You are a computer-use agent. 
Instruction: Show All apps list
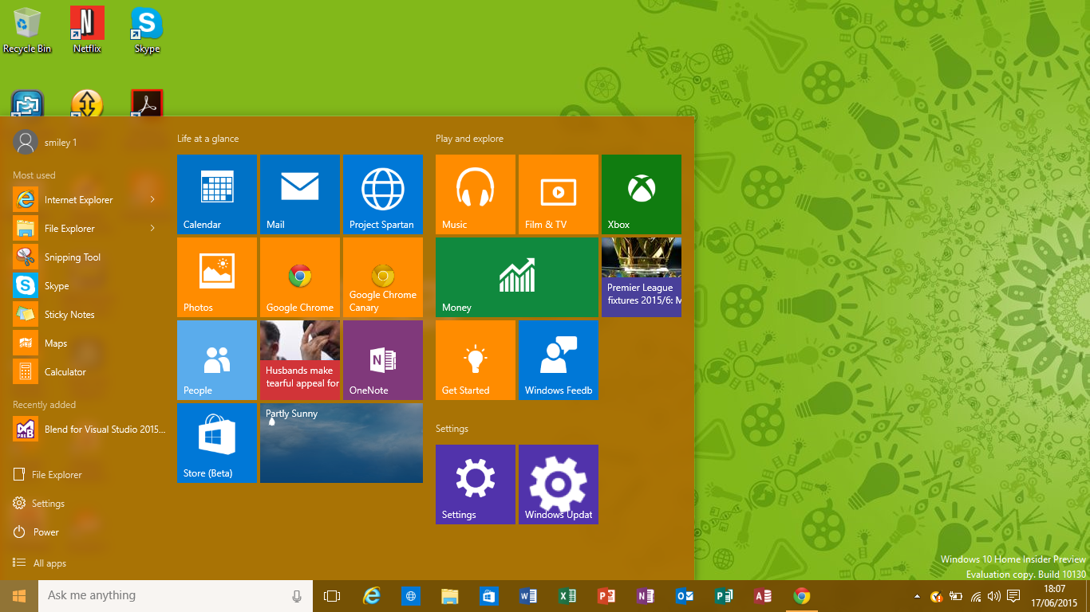(40, 563)
